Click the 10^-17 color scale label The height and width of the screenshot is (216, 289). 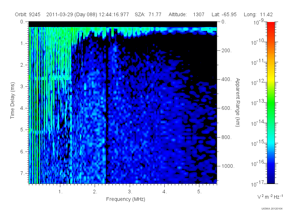(x=258, y=184)
